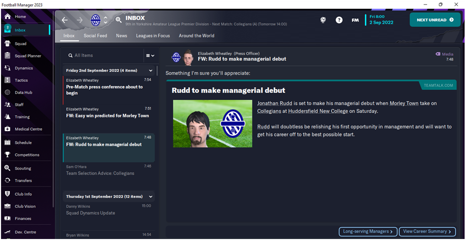
Task: Switch to the Leagues in Focus tab
Action: (153, 35)
